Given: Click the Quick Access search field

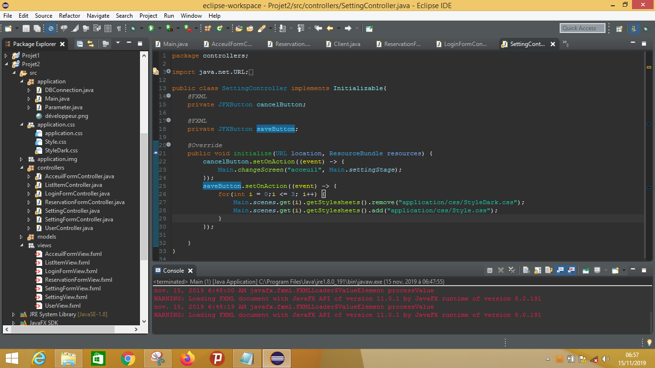Looking at the screenshot, I should [583, 28].
